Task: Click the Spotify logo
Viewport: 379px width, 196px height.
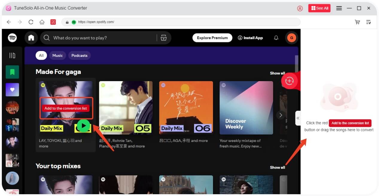Action: [x=12, y=38]
